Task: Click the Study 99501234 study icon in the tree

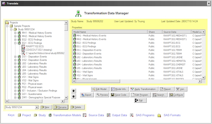Action: click(x=15, y=29)
